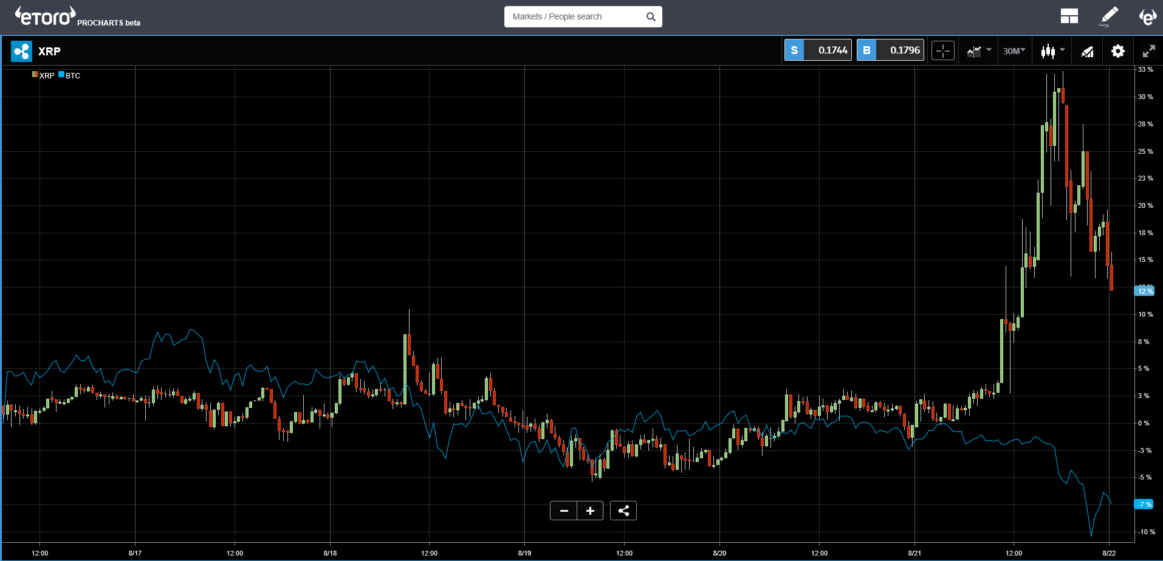Open the chart layout grid selector
1163x561 pixels.
click(1069, 16)
